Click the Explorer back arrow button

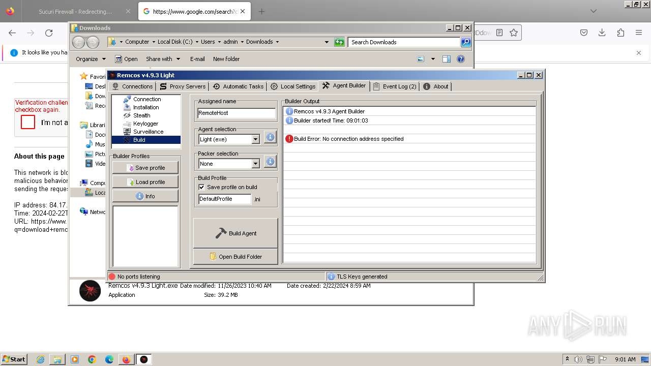coord(78,42)
